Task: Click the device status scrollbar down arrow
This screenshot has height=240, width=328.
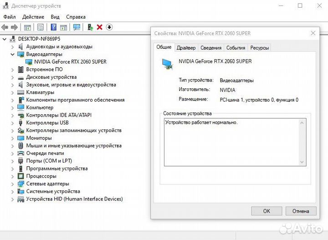Action: point(302,162)
